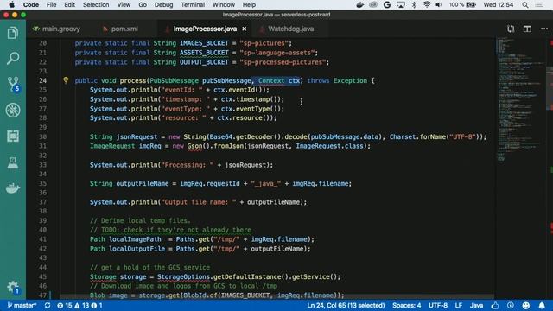Open Source Control view with 5 changes

pyautogui.click(x=13, y=85)
